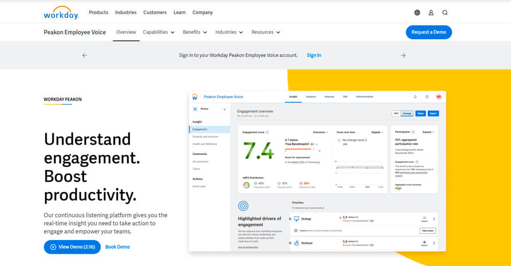Viewport: 511px width, 266px height.
Task: Switch to Administration tab in dashboard preview
Action: click(x=365, y=96)
